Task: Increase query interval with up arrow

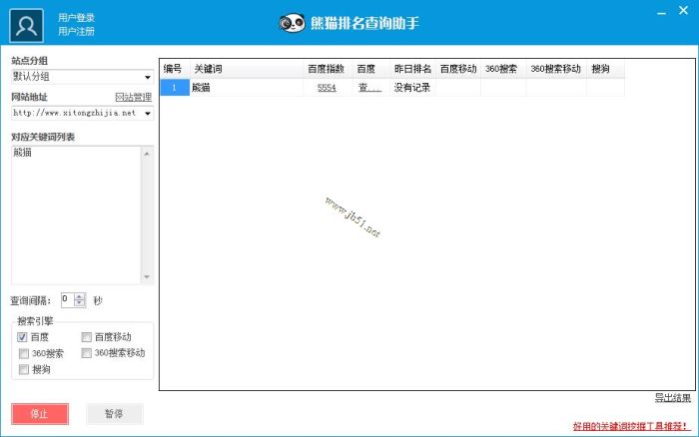Action: click(x=79, y=296)
